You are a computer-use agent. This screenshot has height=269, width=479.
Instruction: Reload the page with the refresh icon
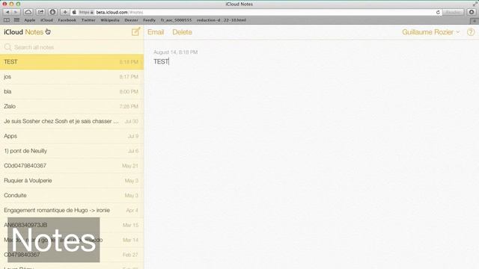pos(438,12)
